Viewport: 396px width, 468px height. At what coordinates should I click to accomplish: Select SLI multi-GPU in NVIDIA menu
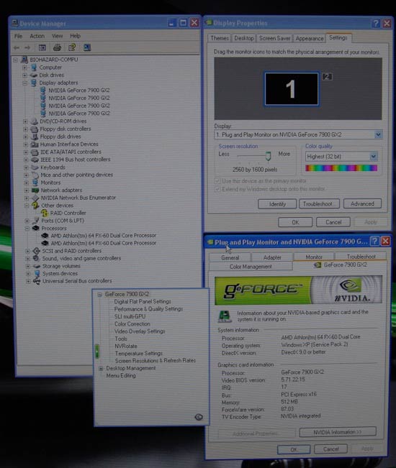(x=130, y=316)
